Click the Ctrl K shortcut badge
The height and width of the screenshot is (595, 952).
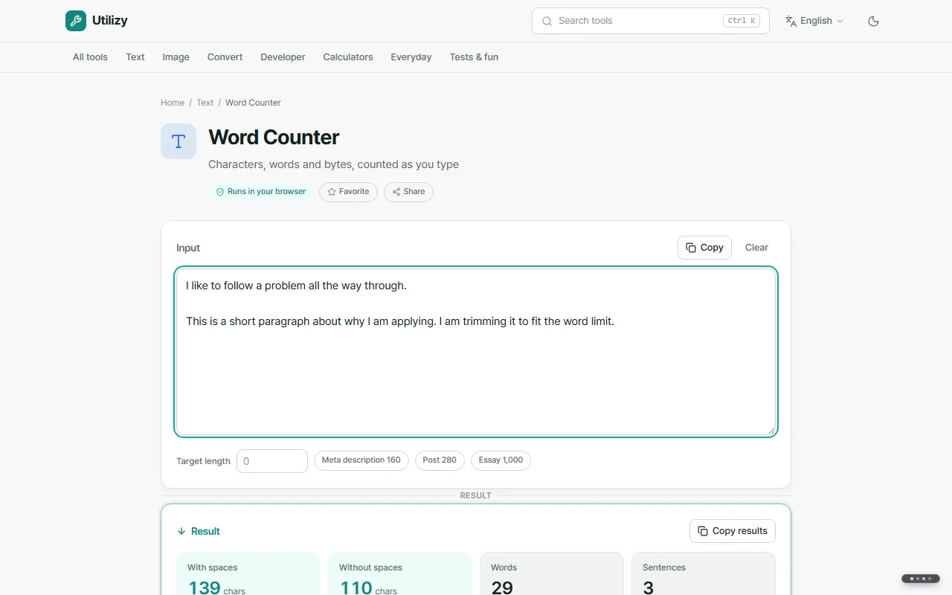click(742, 21)
